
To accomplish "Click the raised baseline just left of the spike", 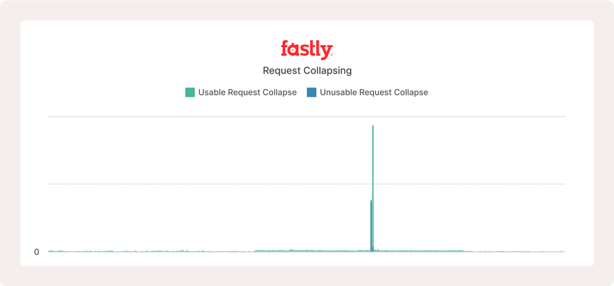I will (353, 251).
